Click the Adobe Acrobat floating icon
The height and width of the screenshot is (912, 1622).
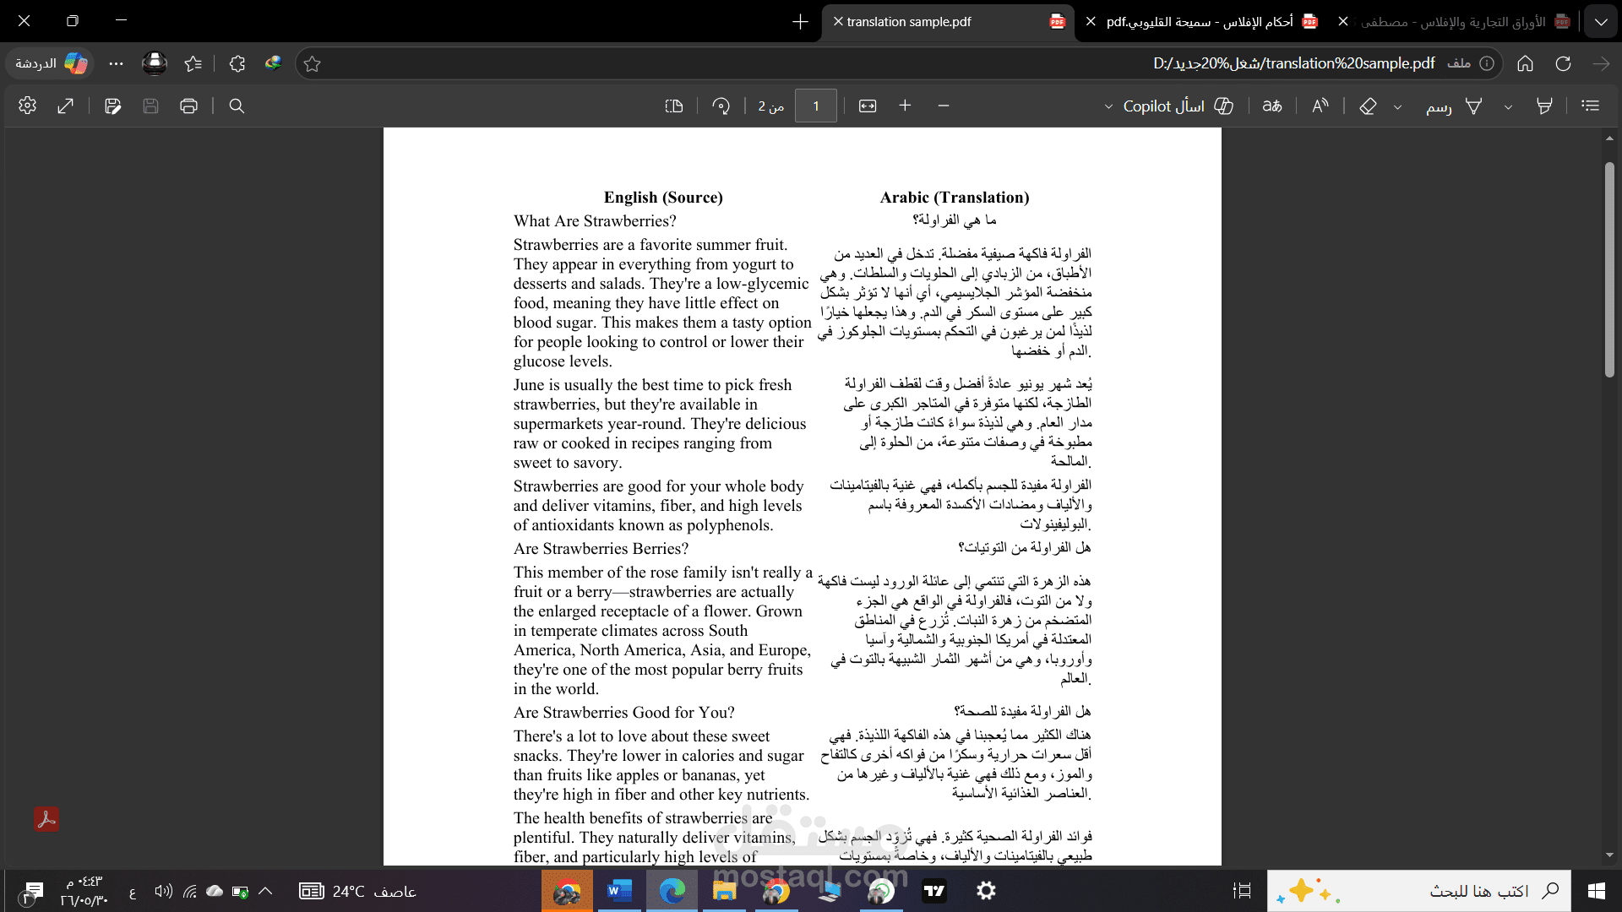[46, 819]
